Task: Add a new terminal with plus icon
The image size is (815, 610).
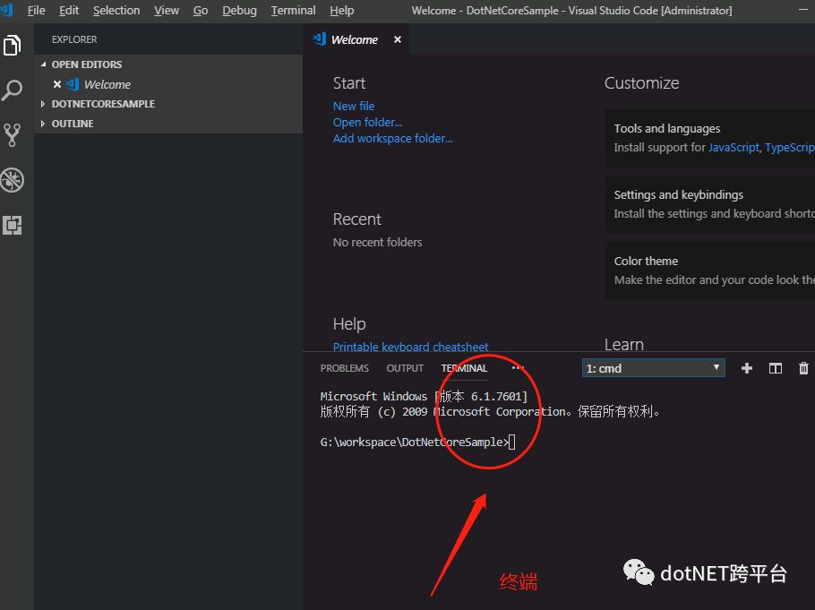Action: pos(747,368)
